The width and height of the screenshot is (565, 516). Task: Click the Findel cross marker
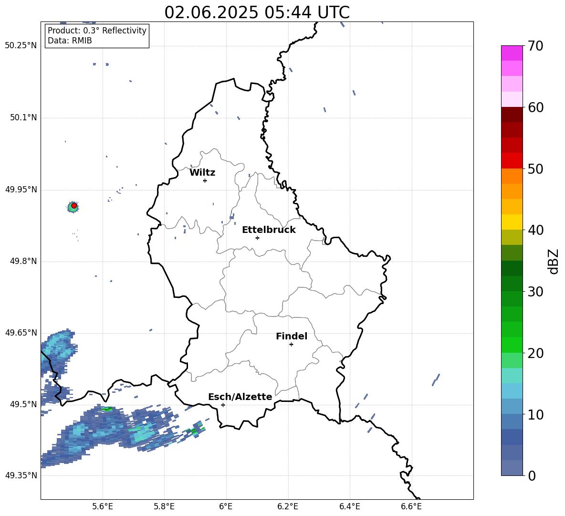(x=291, y=344)
